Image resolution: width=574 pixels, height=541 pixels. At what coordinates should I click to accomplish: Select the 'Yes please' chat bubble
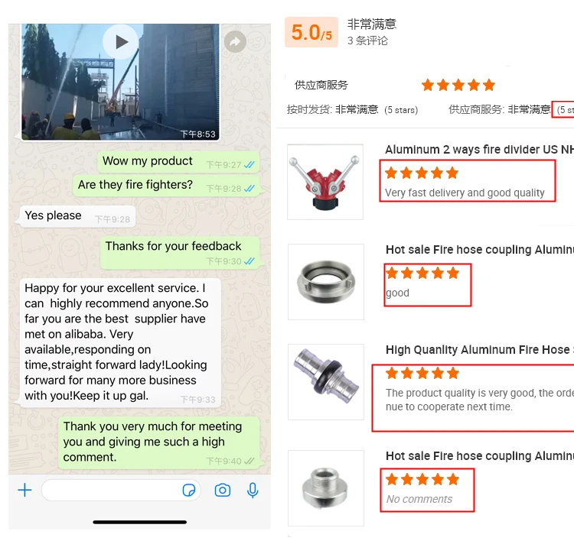tap(77, 216)
